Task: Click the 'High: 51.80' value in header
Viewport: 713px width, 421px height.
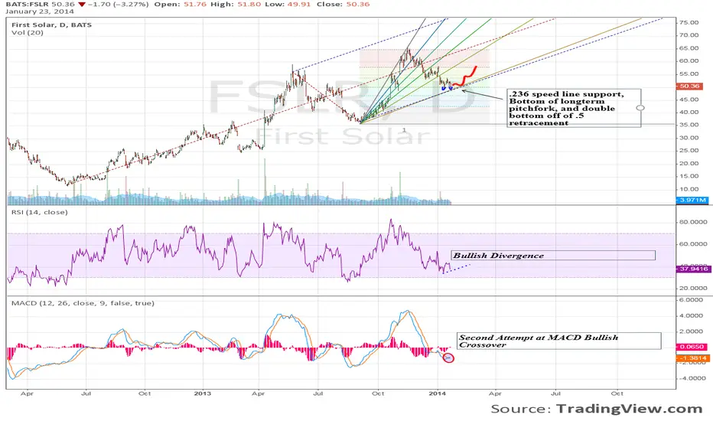Action: pyautogui.click(x=235, y=4)
